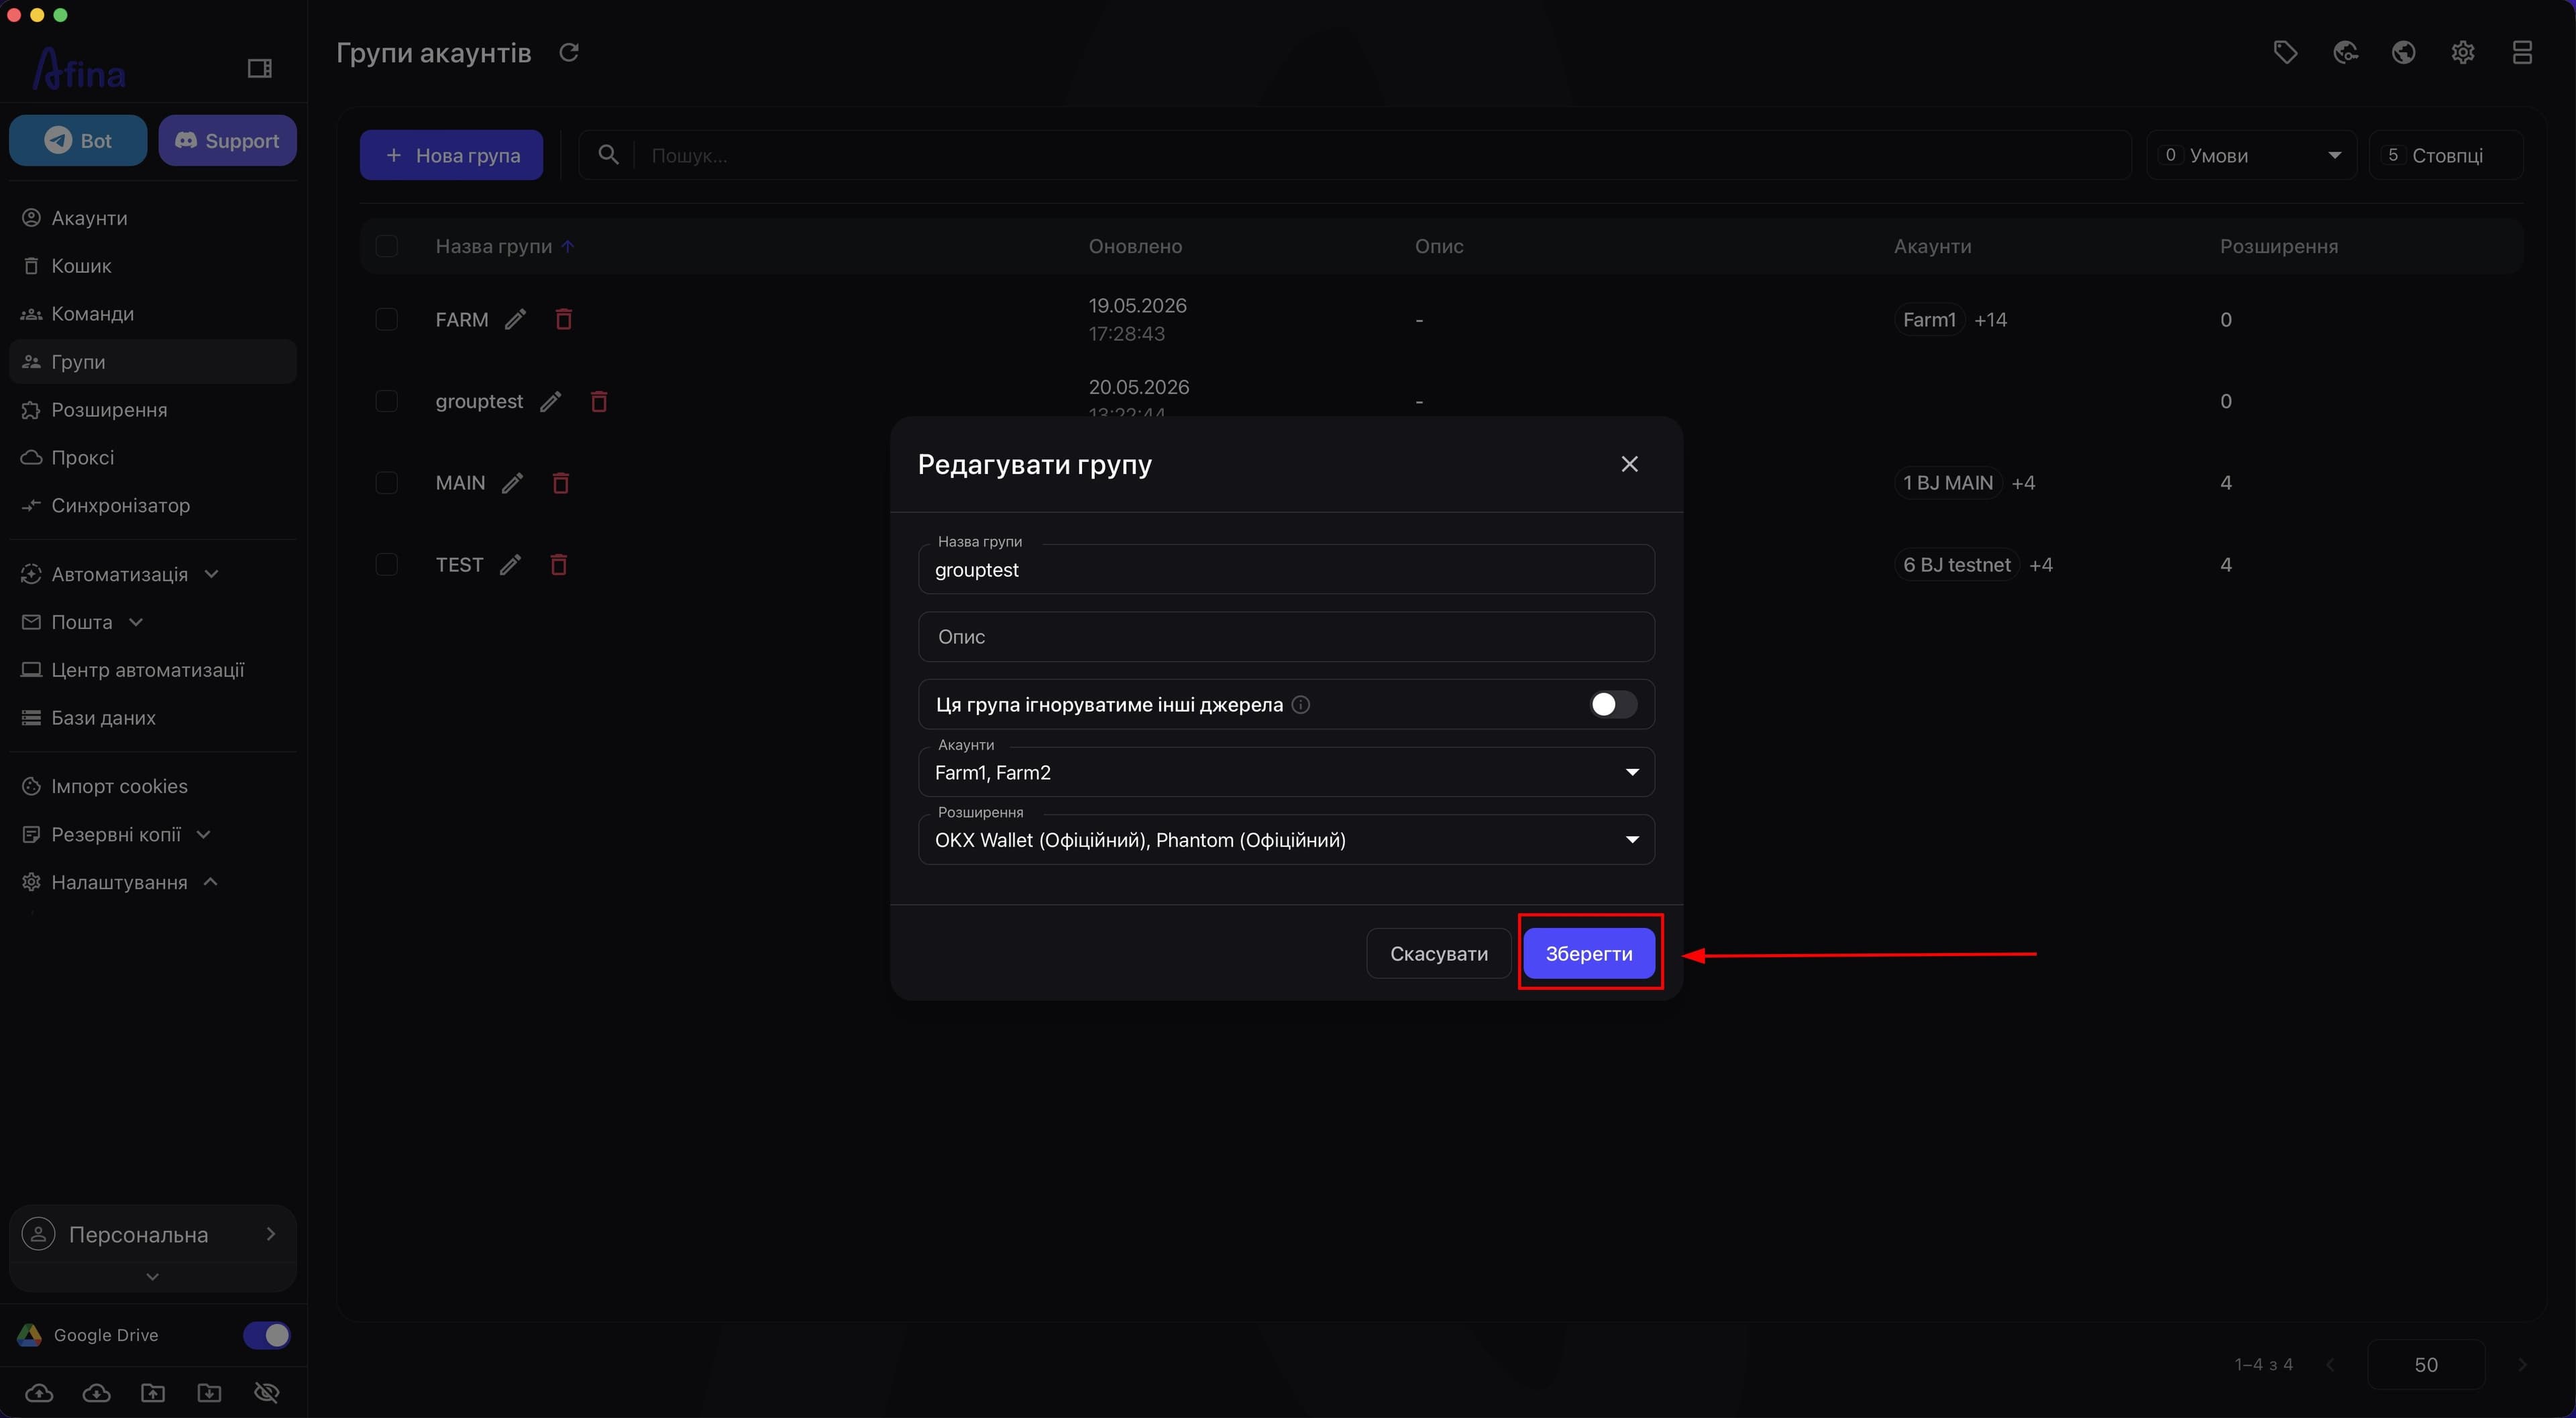Click the folder upload icon at bottom

[153, 1393]
